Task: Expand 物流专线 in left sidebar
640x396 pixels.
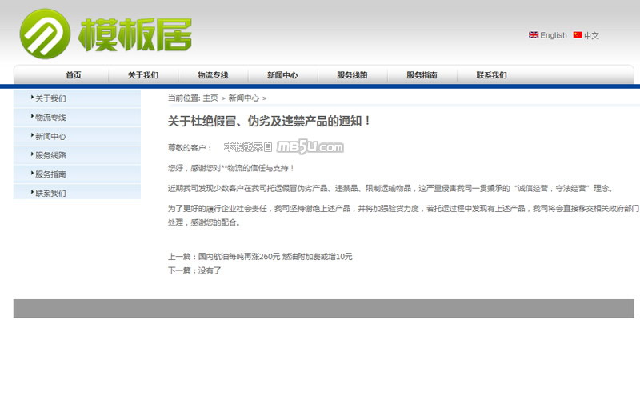Action: tap(50, 118)
